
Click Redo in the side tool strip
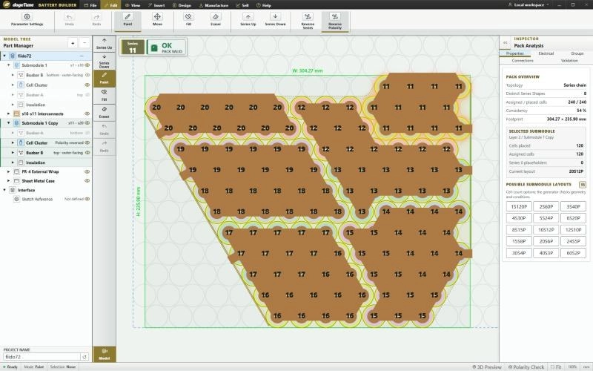pyautogui.click(x=105, y=146)
